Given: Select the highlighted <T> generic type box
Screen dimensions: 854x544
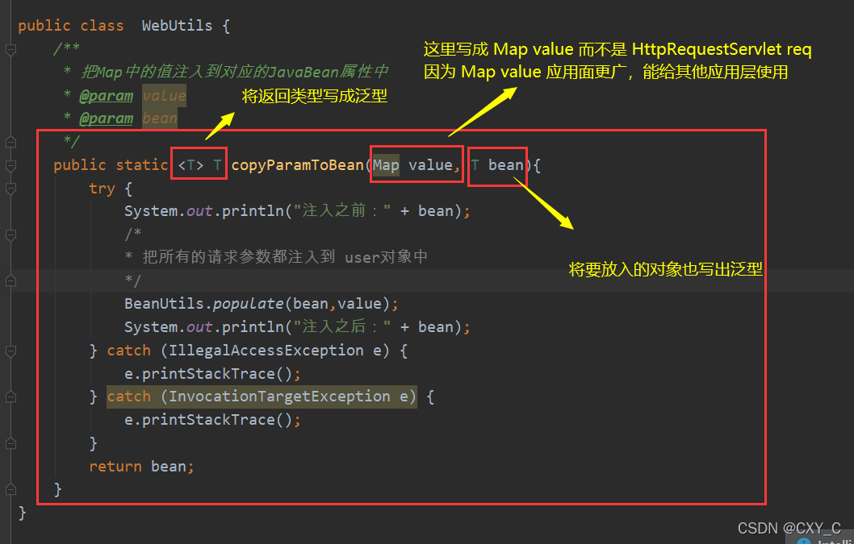Looking at the screenshot, I should pyautogui.click(x=199, y=164).
